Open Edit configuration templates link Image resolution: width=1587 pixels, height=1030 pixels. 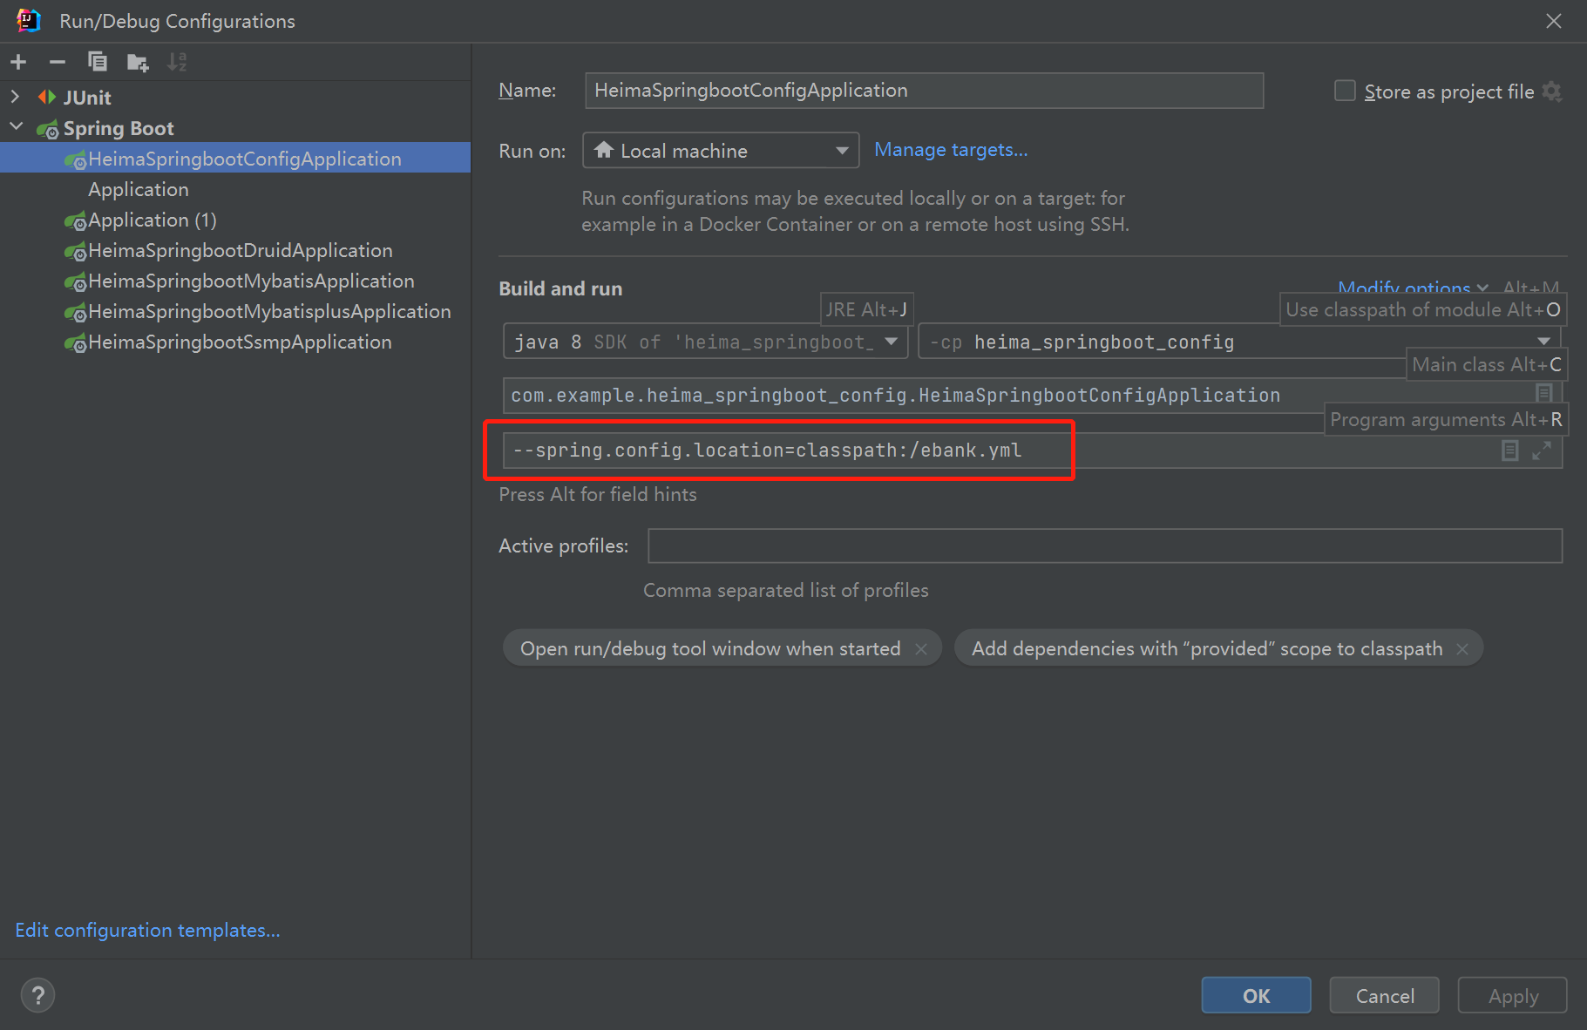tap(147, 931)
